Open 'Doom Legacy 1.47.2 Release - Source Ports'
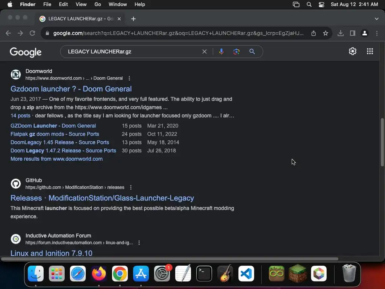Viewport: 385px width, 289px height. click(63, 151)
